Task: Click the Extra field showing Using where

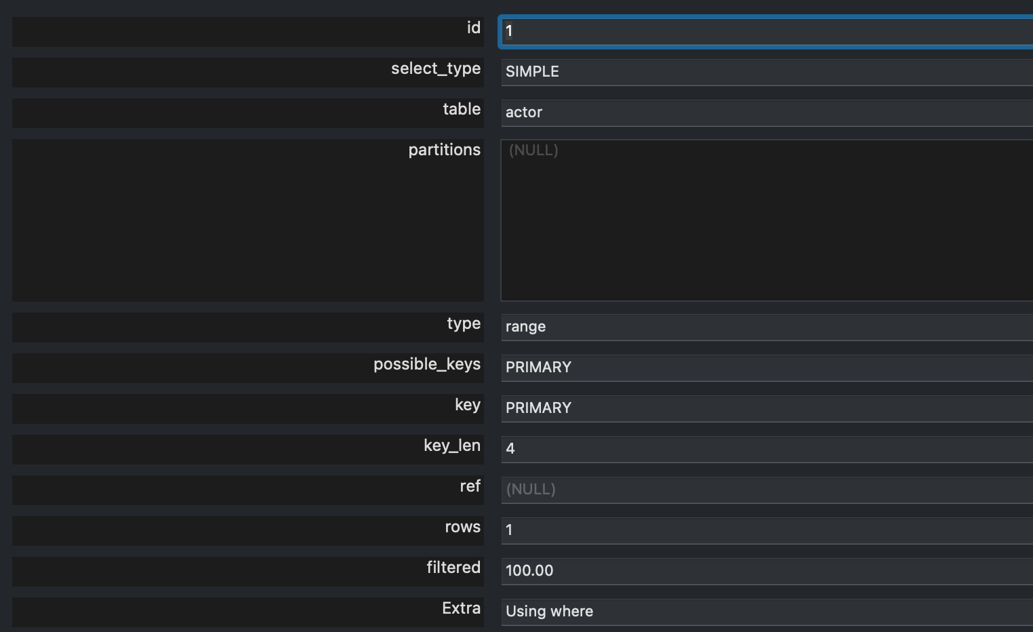Action: [x=766, y=612]
